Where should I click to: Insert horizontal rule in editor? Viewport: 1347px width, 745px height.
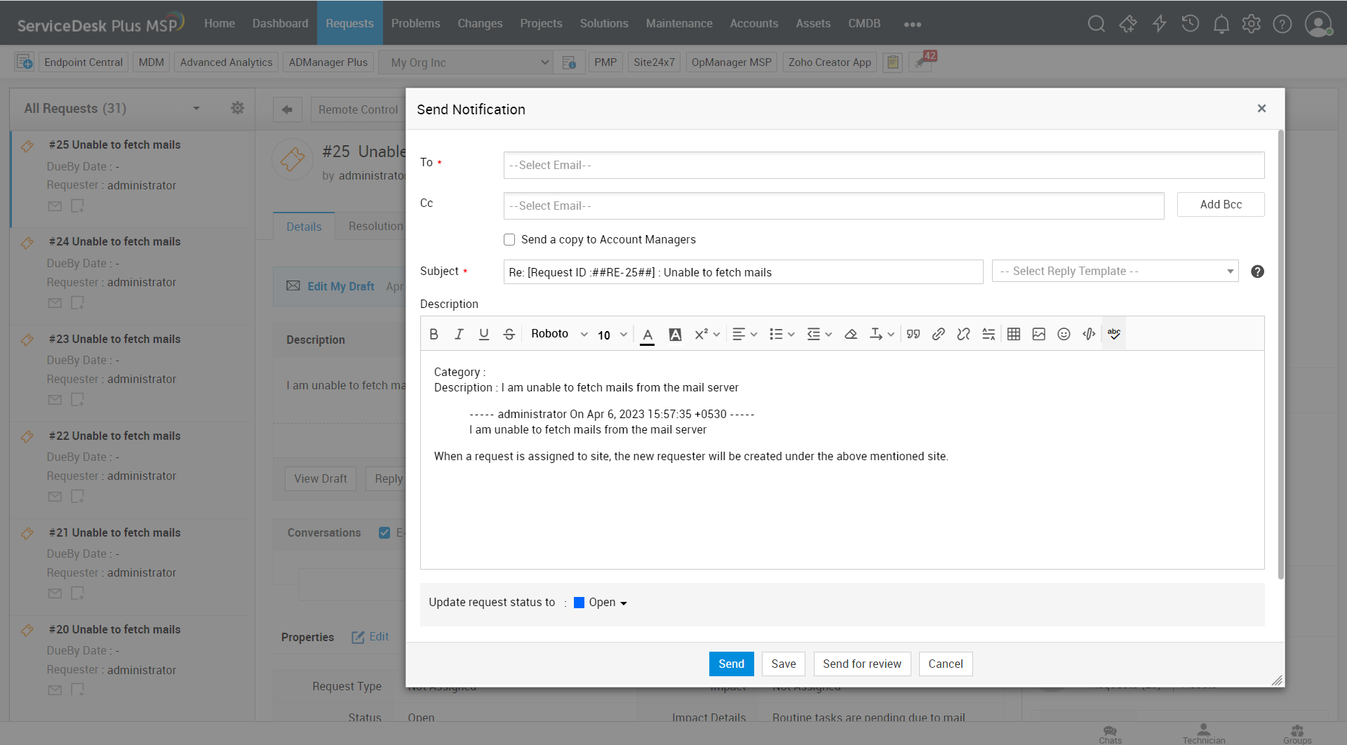[x=989, y=334]
